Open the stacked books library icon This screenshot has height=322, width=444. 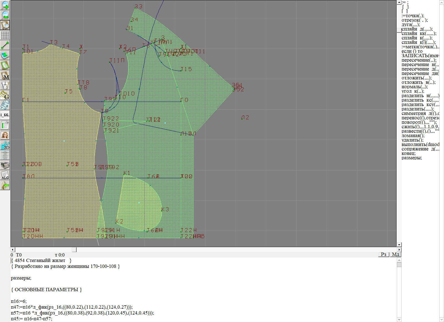[5, 165]
